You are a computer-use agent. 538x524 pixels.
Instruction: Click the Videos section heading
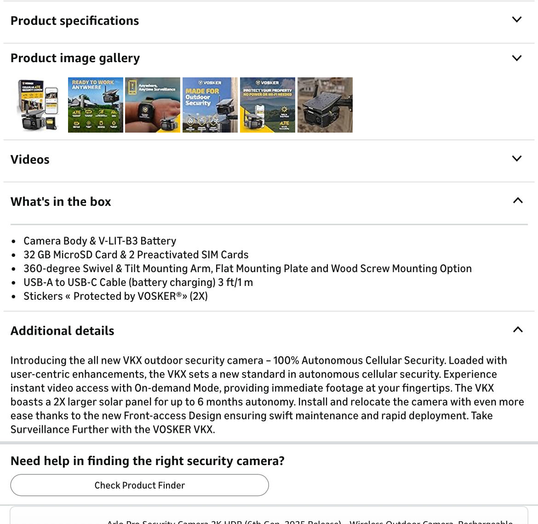coord(30,159)
